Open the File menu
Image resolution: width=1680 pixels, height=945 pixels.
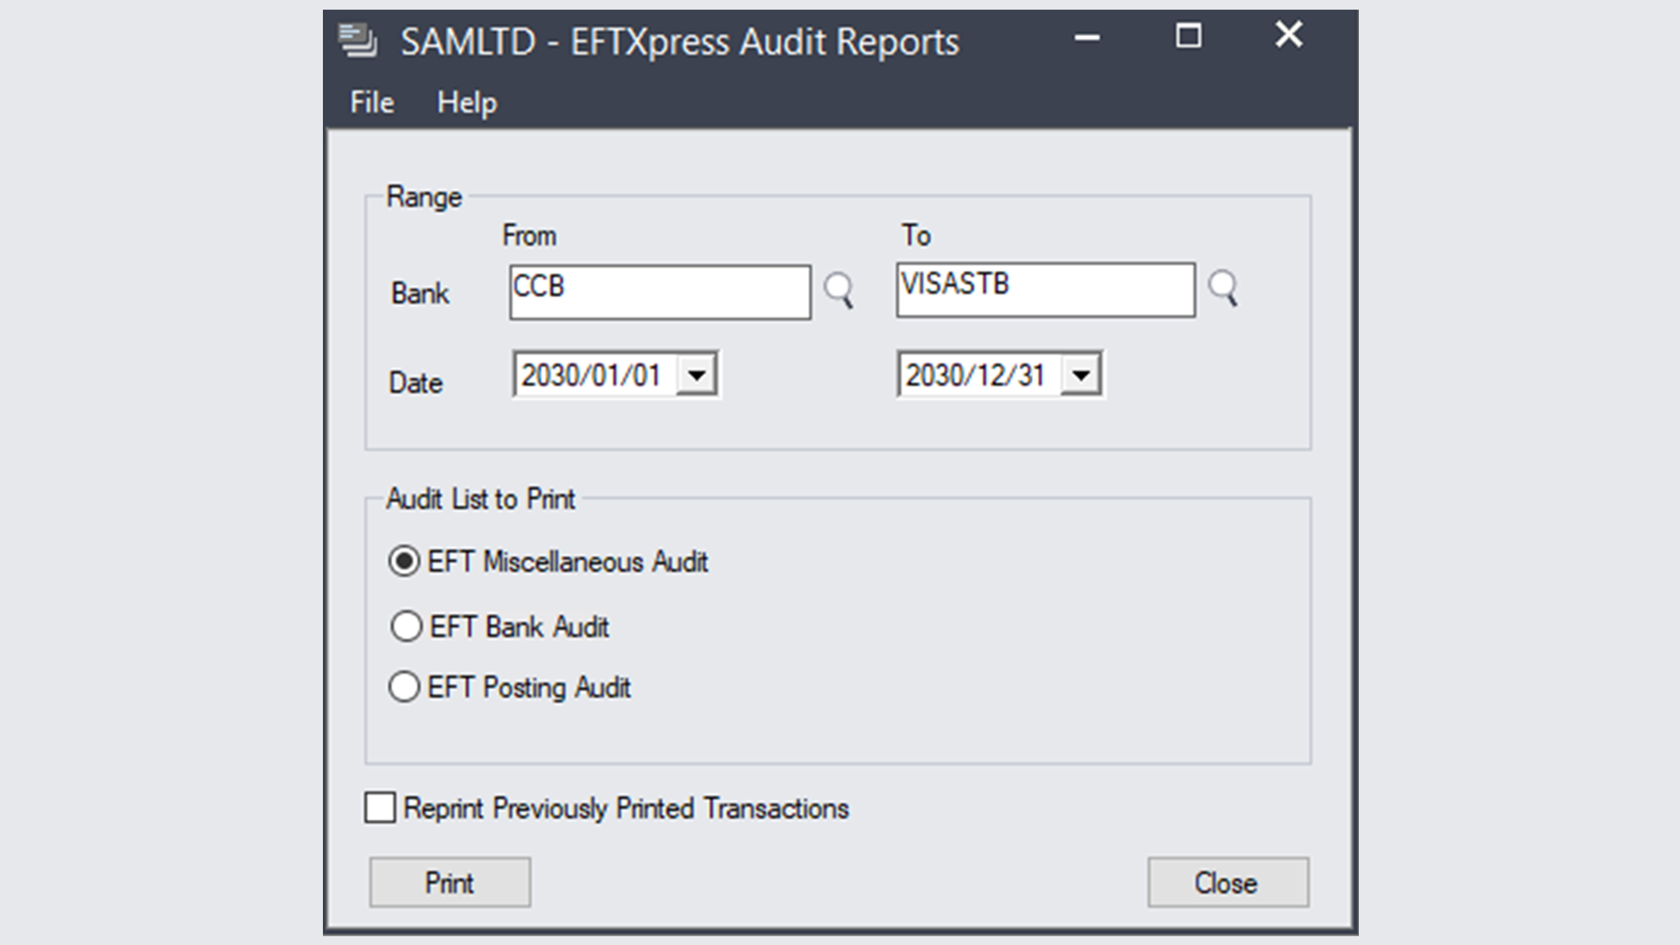click(x=370, y=102)
